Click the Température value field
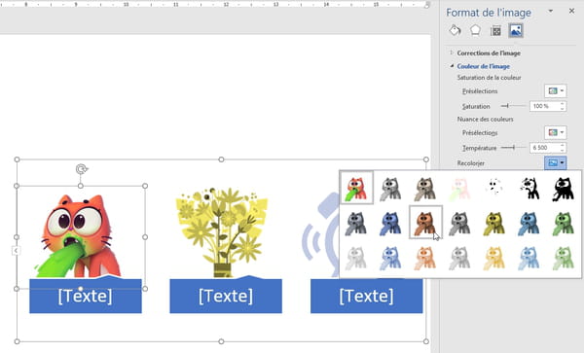 [544, 148]
